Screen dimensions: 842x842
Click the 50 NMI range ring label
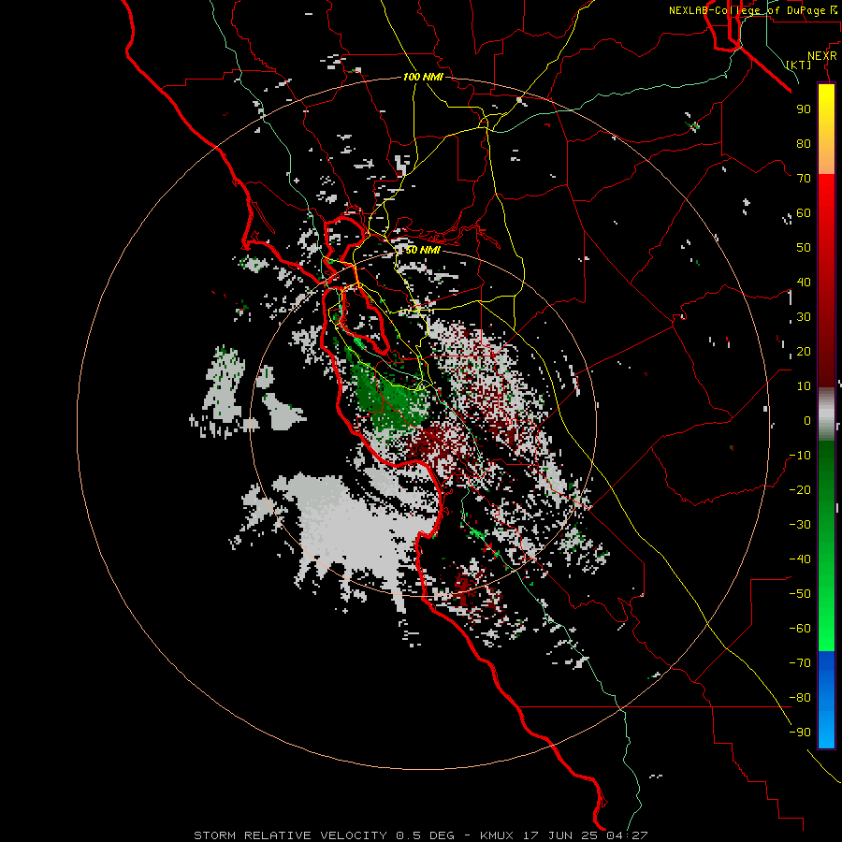pyautogui.click(x=423, y=250)
